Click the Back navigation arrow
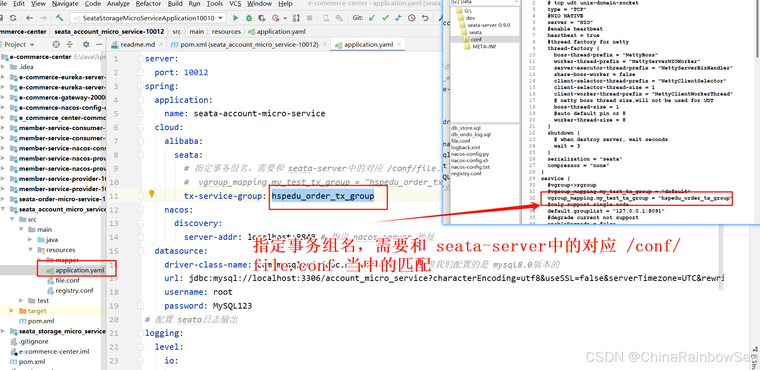 [x=29, y=18]
